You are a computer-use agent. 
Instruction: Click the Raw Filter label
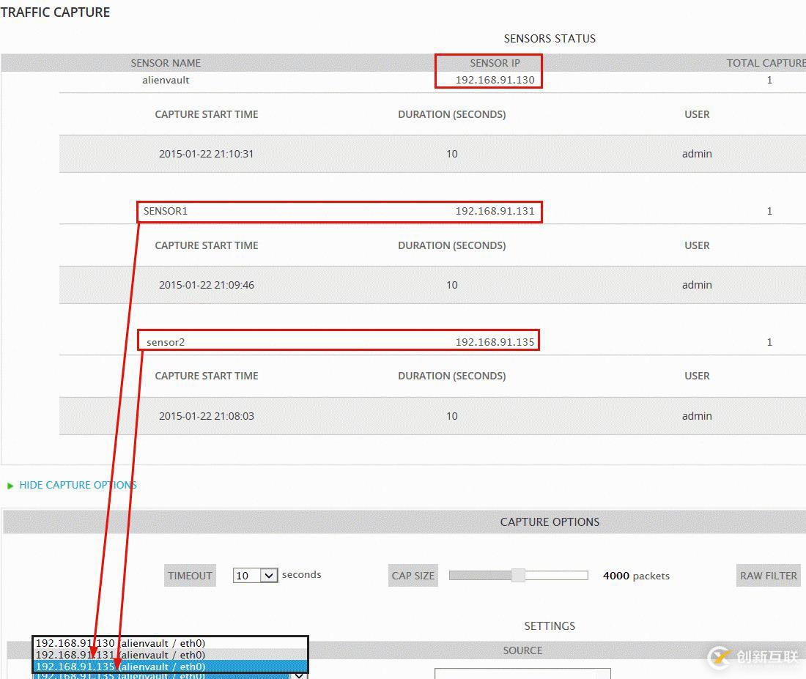(x=768, y=576)
